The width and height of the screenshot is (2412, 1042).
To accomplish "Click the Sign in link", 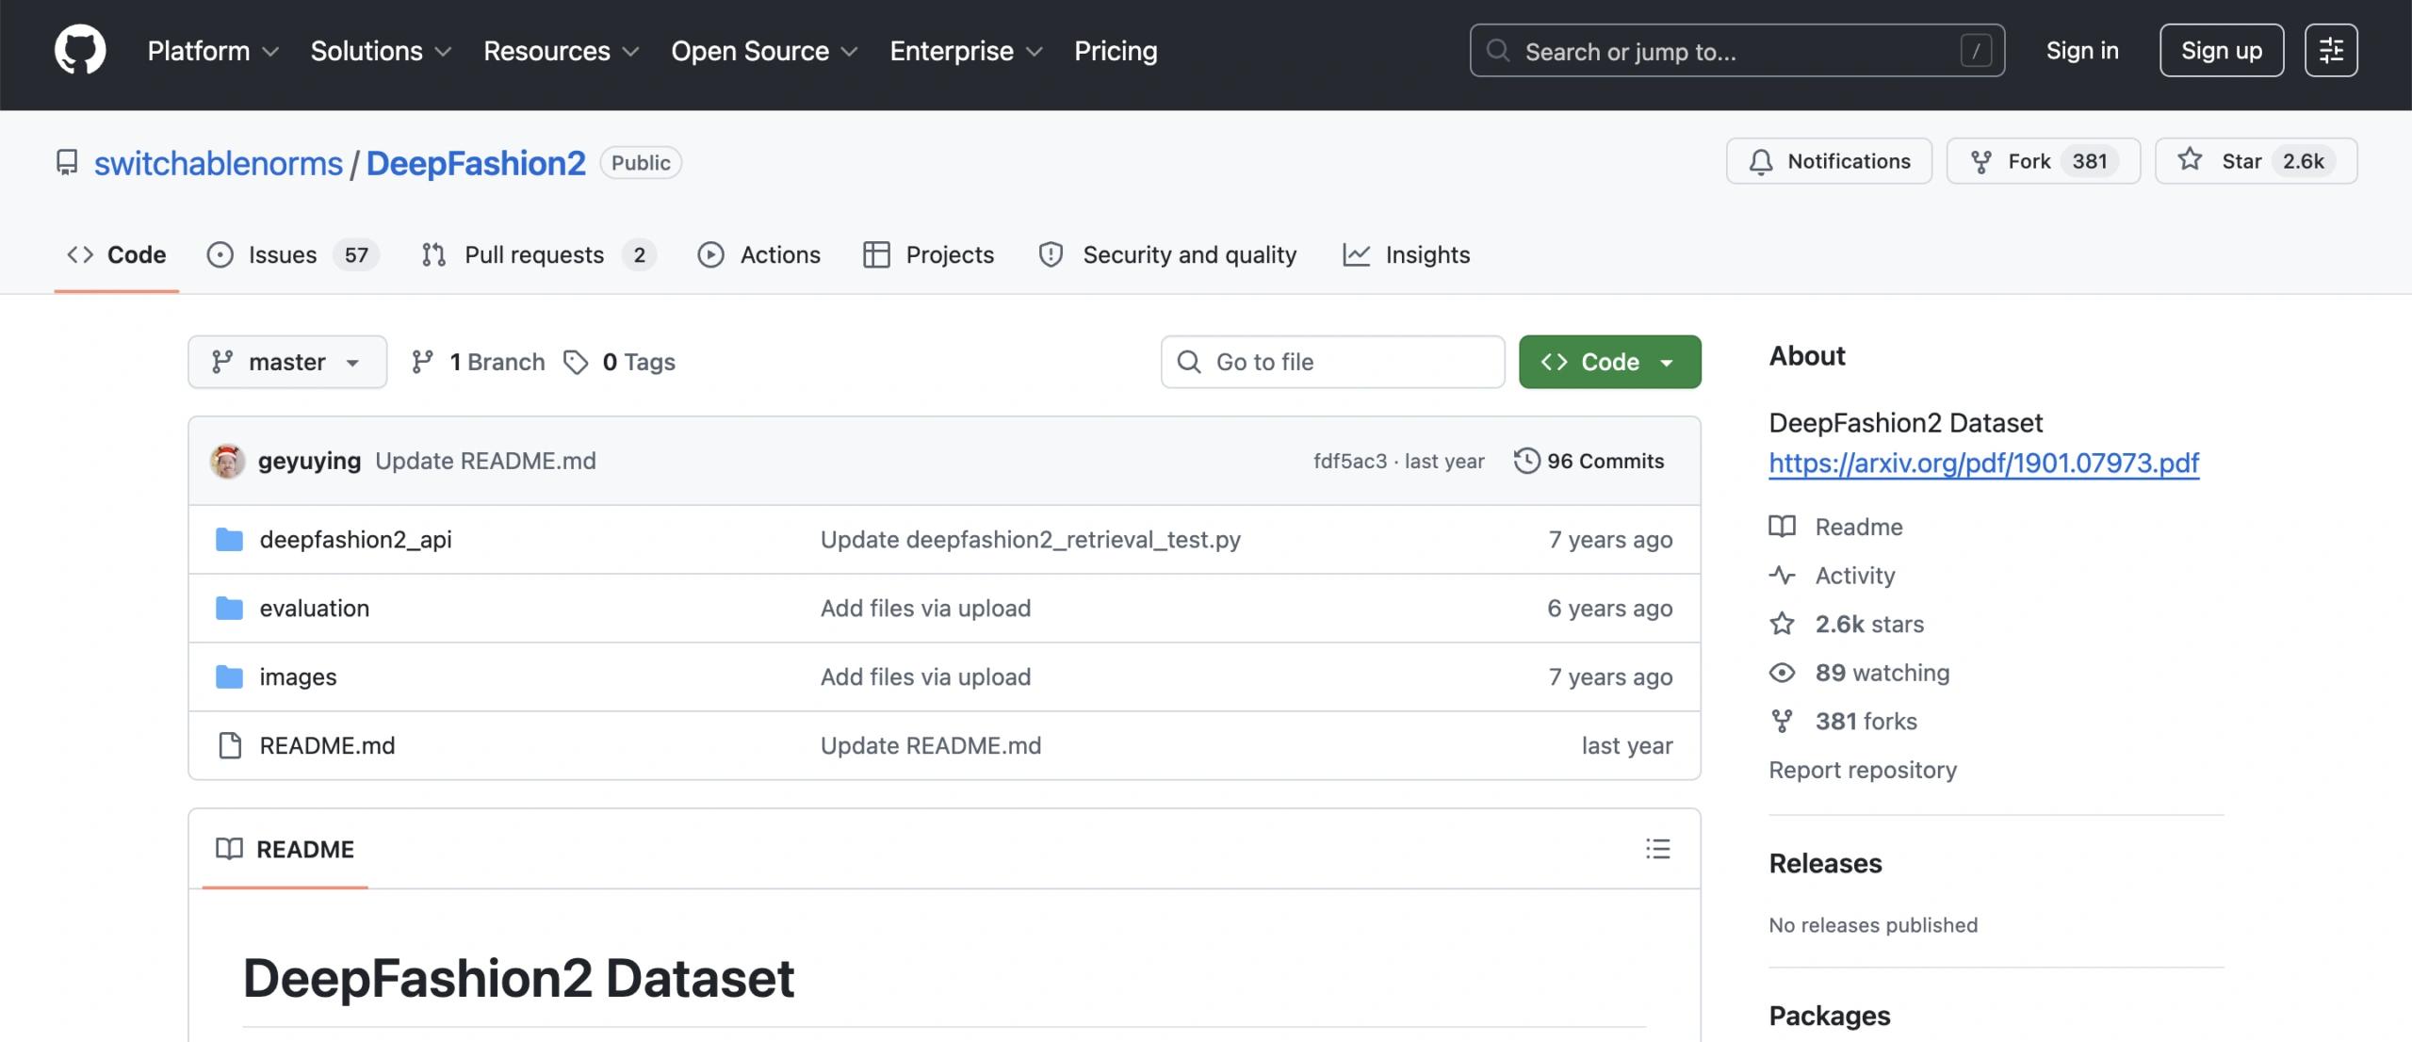I will click(x=2082, y=51).
